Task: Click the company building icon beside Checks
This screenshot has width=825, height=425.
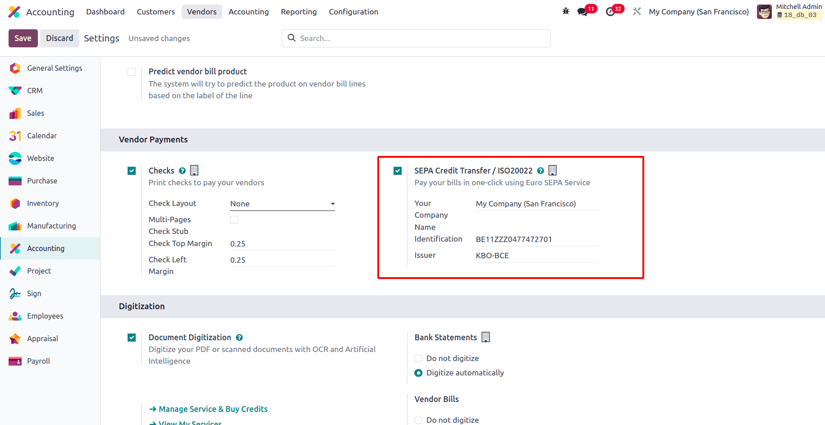Action: point(194,170)
